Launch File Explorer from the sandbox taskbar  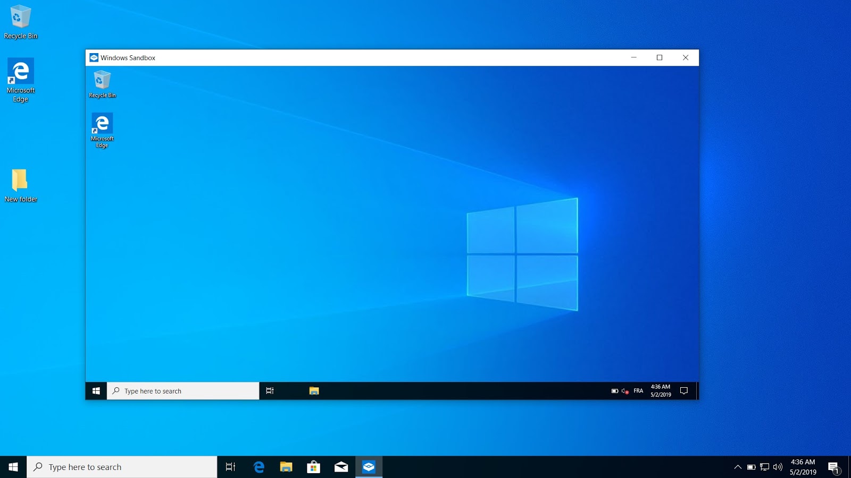[314, 391]
